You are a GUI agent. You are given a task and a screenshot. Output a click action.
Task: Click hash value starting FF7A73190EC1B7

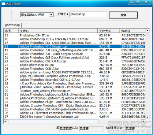tap(133, 58)
